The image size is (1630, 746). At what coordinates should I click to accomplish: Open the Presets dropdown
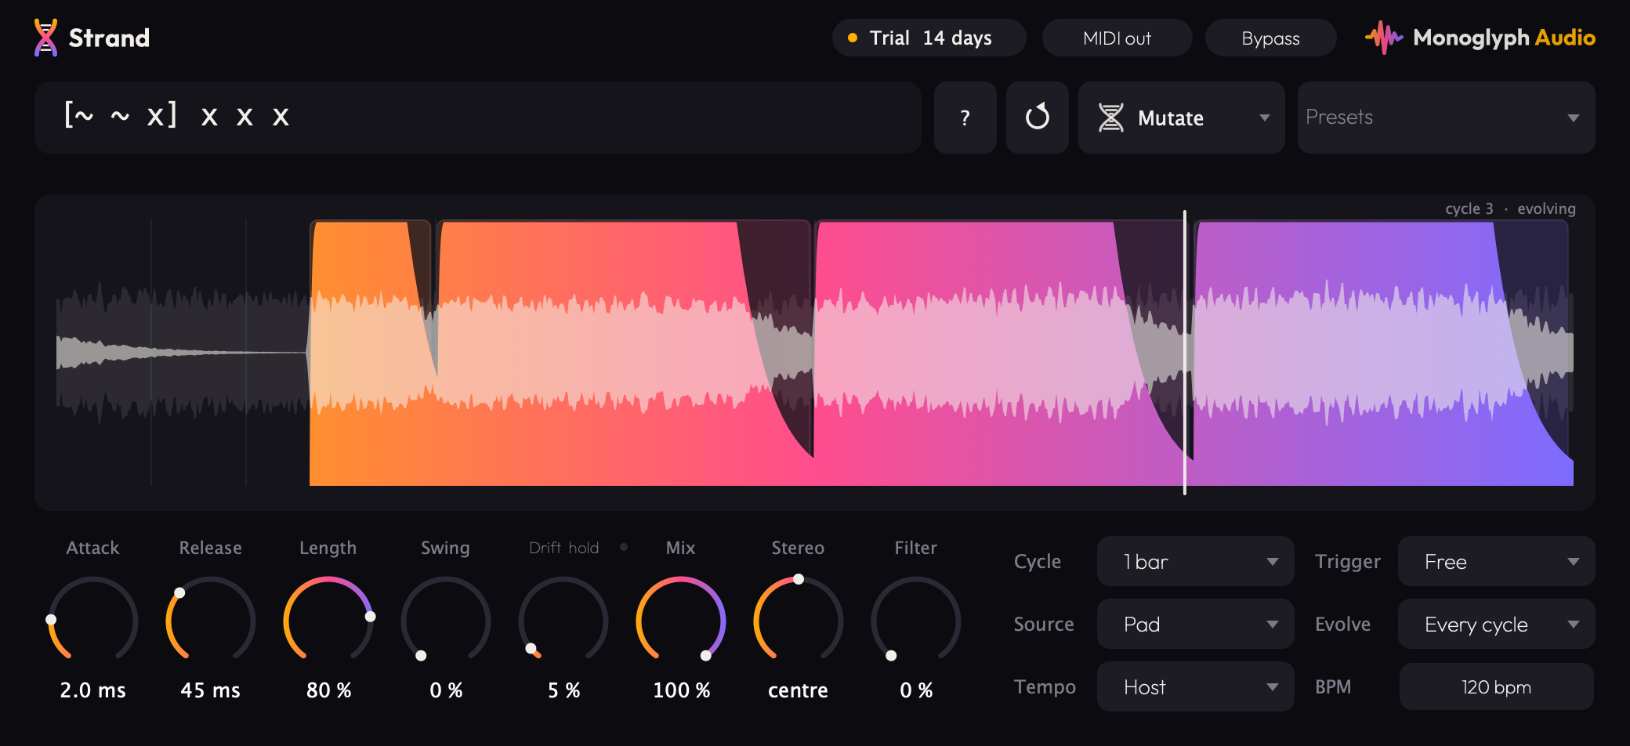[1446, 118]
